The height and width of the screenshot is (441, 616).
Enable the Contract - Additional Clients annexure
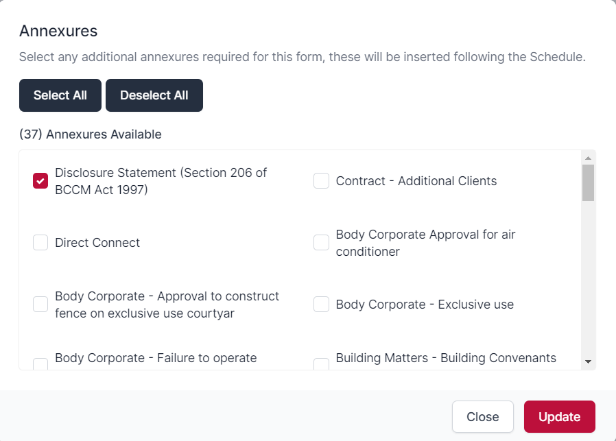321,180
